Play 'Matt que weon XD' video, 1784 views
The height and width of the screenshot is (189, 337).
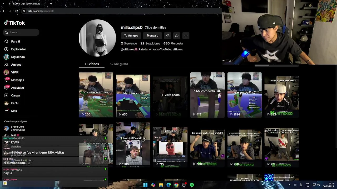click(245, 95)
